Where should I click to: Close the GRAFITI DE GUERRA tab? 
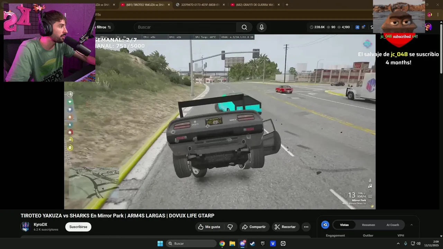pos(279,4)
